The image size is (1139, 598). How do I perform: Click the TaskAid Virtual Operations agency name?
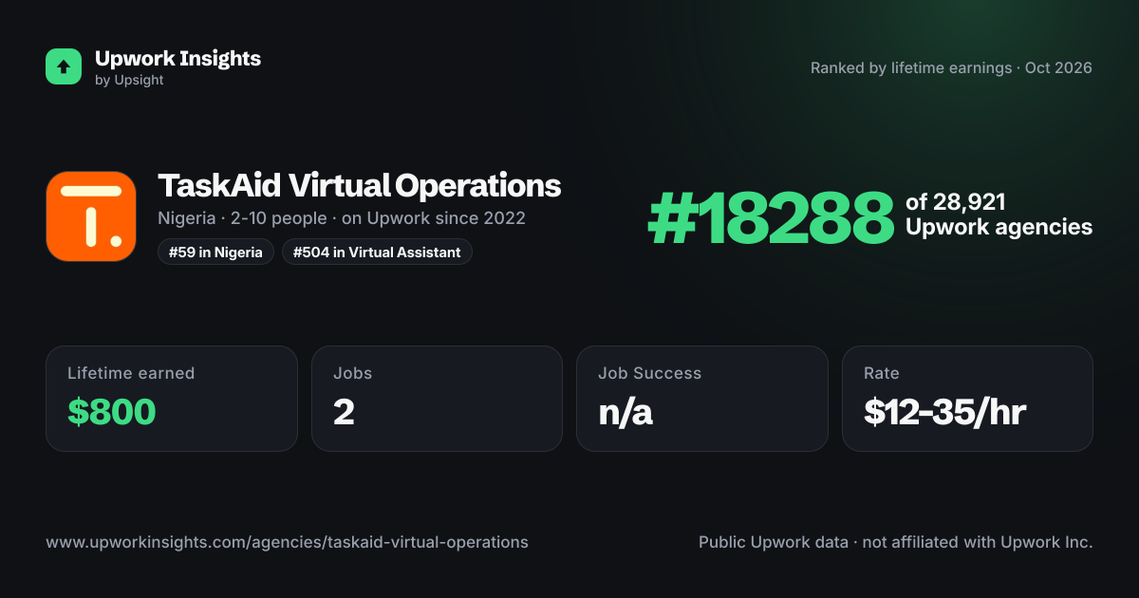point(360,185)
